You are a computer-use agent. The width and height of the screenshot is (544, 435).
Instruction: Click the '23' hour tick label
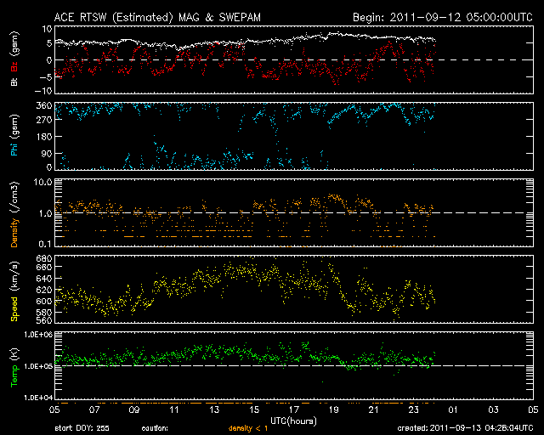[x=414, y=410]
